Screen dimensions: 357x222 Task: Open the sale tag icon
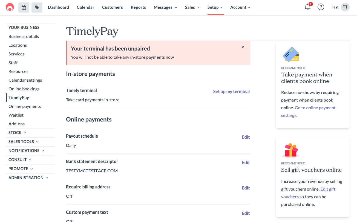pos(37,8)
